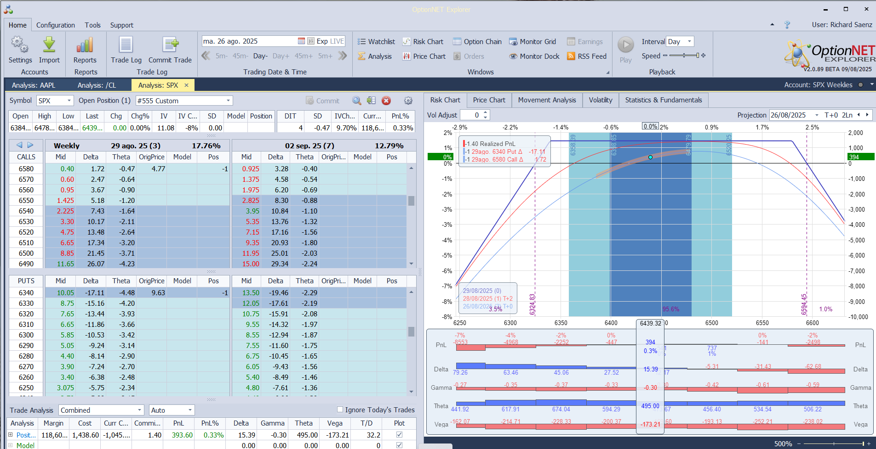The image size is (876, 449).
Task: Open the Windows group dialog launcher
Action: [x=607, y=73]
